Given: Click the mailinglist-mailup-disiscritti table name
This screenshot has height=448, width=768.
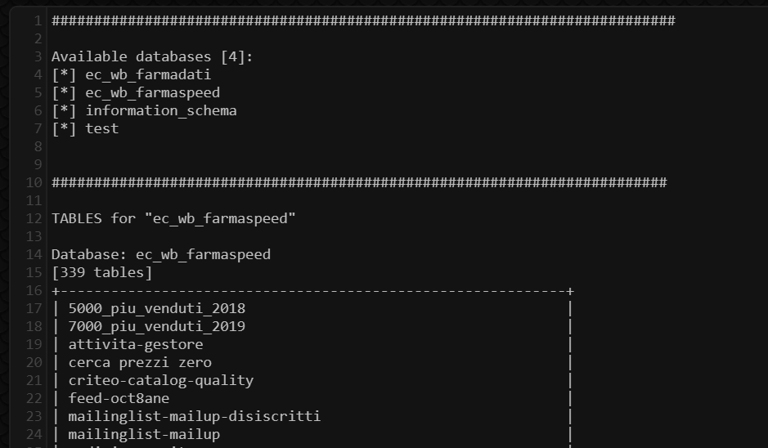Looking at the screenshot, I should (194, 416).
